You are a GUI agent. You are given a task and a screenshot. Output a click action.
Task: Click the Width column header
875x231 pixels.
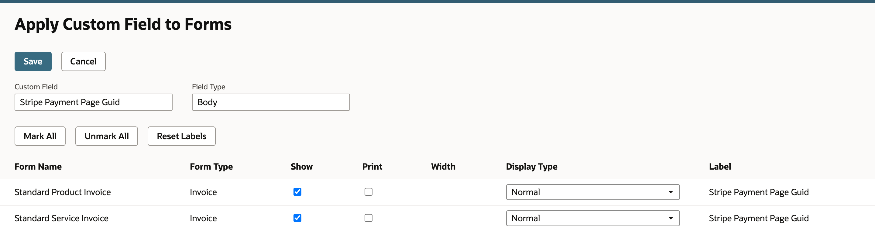coord(443,167)
